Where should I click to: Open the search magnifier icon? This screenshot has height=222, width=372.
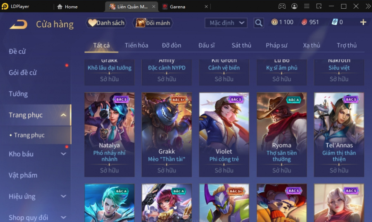click(x=259, y=23)
